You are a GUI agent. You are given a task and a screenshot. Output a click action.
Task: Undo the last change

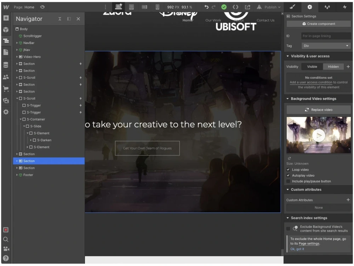click(206, 7)
